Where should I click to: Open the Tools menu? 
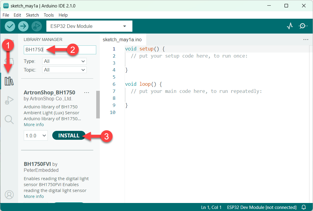click(x=49, y=15)
